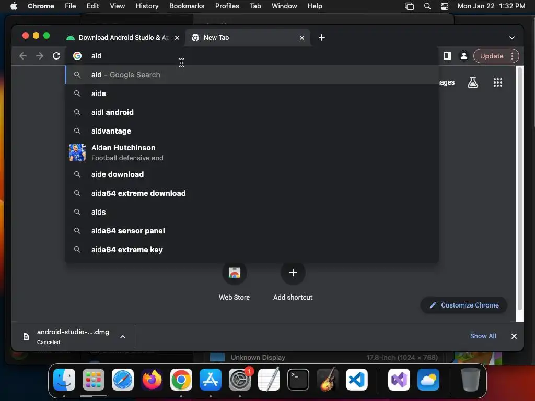Open Control Center in menu bar
This screenshot has height=401, width=535.
(445, 6)
